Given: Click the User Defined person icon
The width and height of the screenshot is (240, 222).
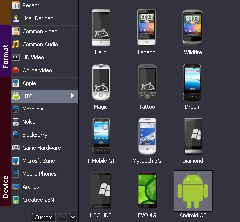Looking at the screenshot, I should 16,18.
